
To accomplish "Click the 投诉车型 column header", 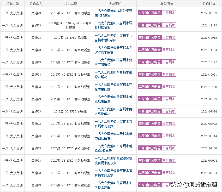I will 71,4.
